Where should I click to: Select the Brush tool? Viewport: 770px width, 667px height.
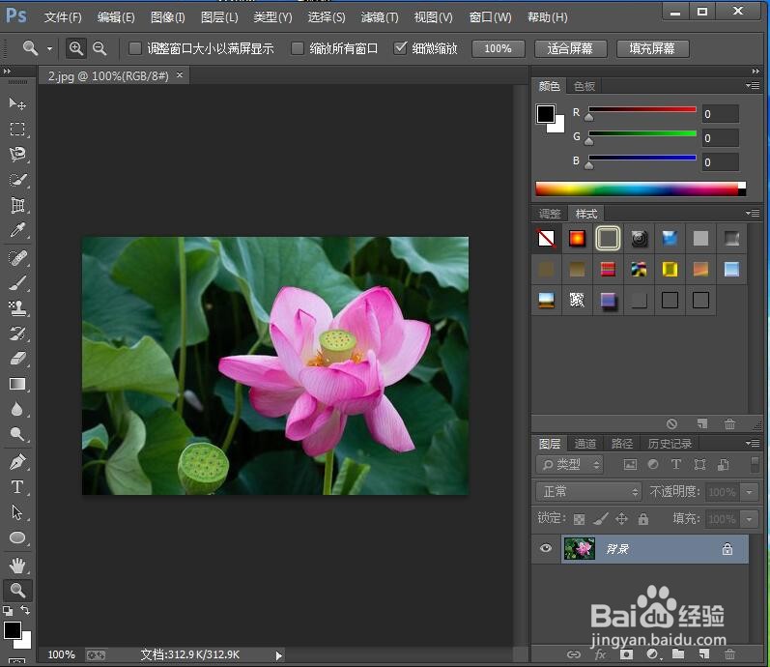click(x=17, y=283)
